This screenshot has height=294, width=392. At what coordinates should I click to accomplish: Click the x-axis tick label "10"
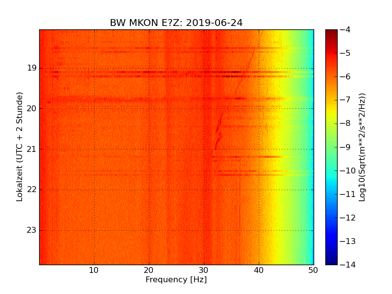(94, 270)
